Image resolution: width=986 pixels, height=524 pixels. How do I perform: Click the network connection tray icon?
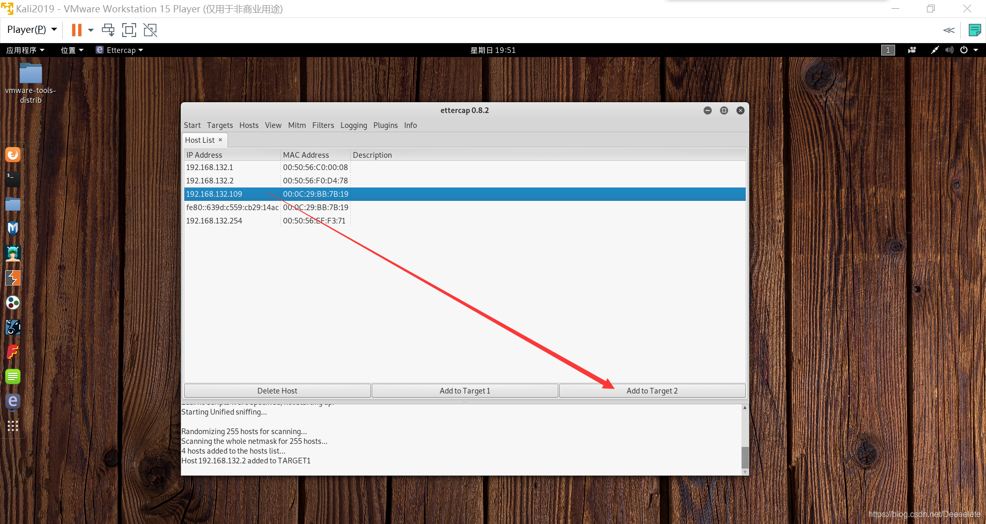[935, 50]
